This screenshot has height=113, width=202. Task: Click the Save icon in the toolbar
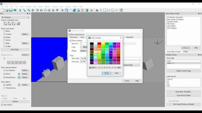pyautogui.click(x=11, y=10)
